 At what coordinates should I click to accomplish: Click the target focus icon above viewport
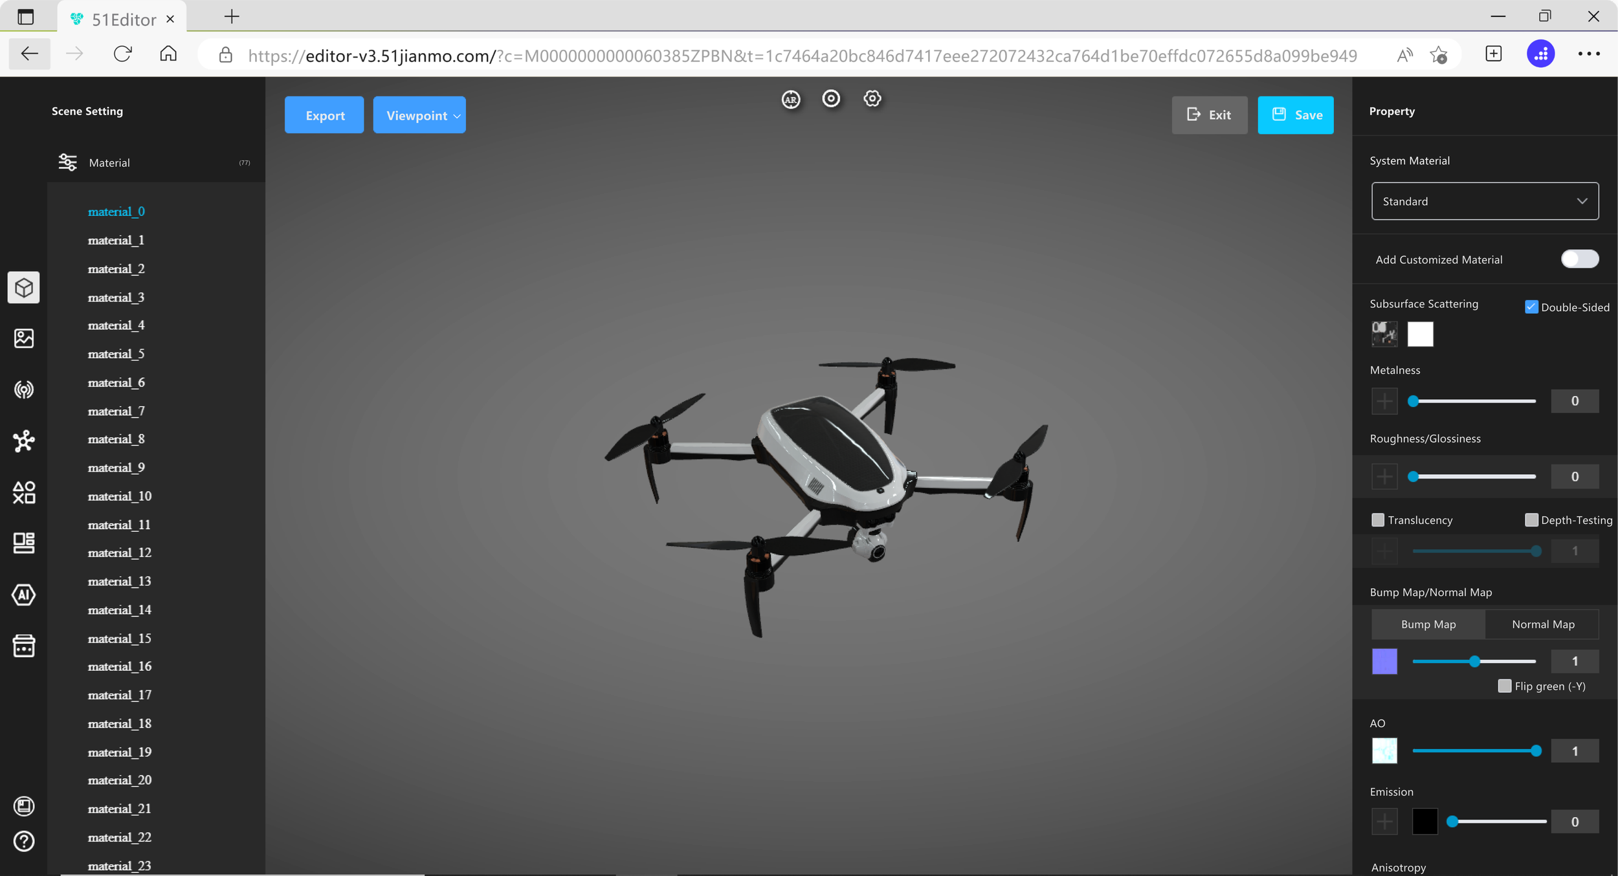(x=831, y=99)
